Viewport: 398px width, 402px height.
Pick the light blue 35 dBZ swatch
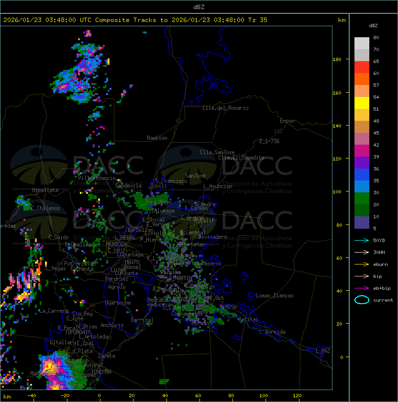362,187
